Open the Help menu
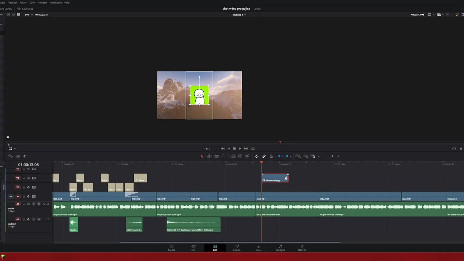 point(67,3)
